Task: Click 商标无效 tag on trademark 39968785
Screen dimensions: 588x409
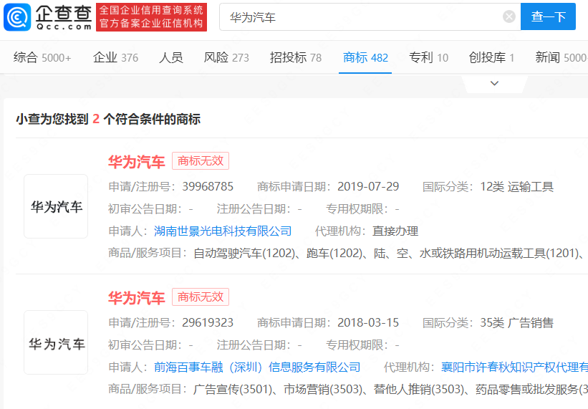Action: point(201,161)
